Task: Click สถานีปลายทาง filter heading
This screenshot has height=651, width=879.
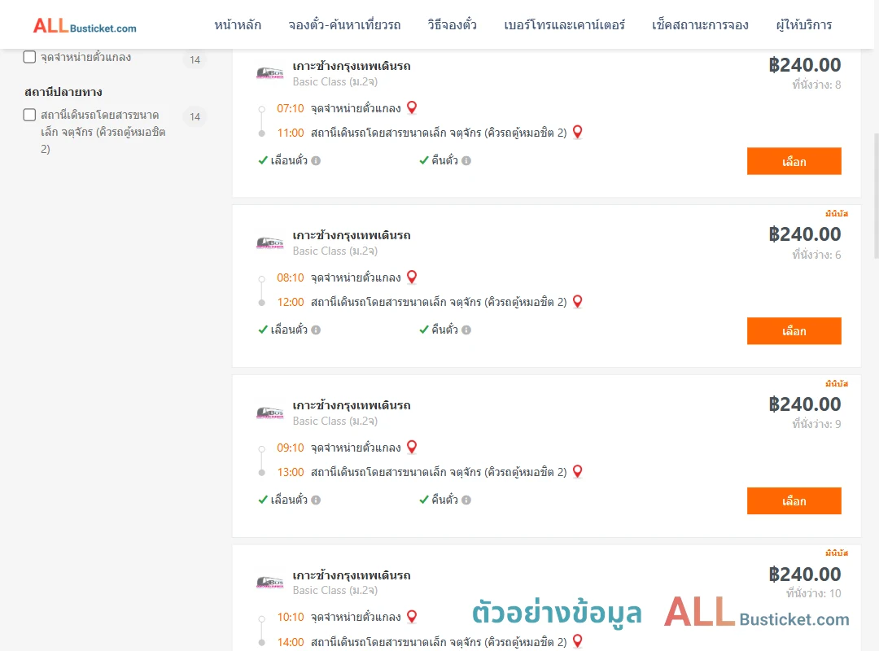Action: (63, 92)
